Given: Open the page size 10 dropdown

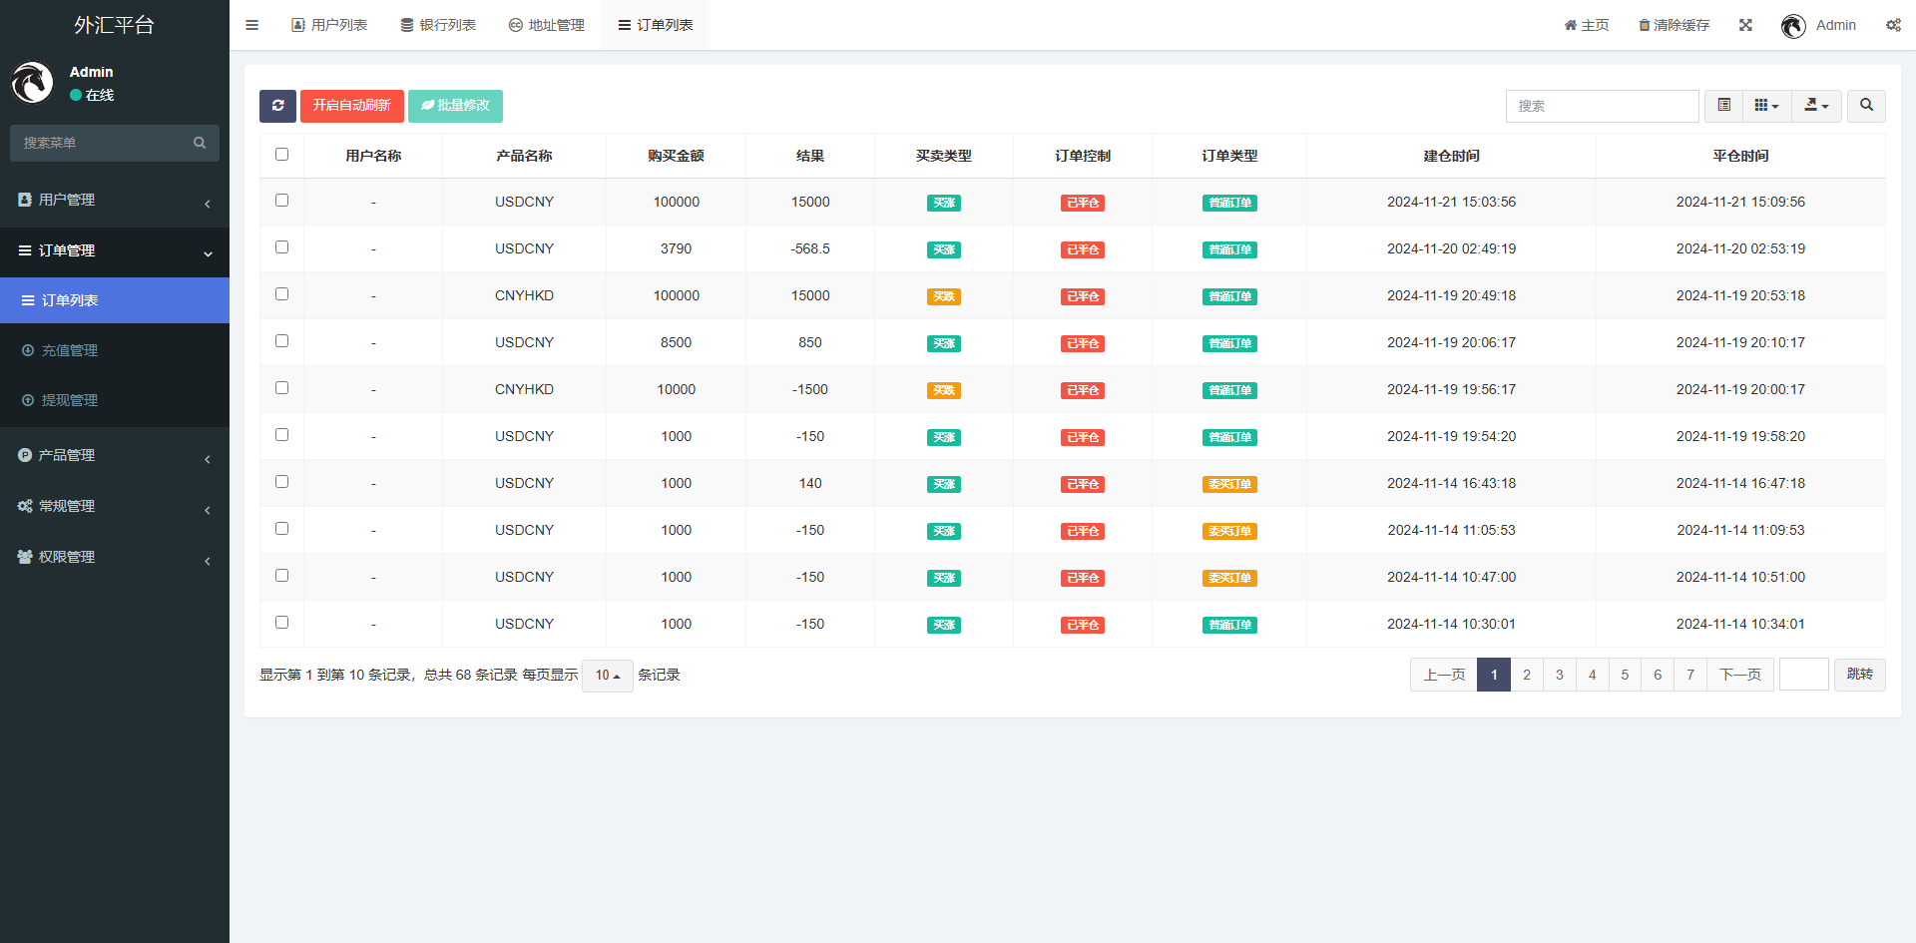Looking at the screenshot, I should (607, 676).
